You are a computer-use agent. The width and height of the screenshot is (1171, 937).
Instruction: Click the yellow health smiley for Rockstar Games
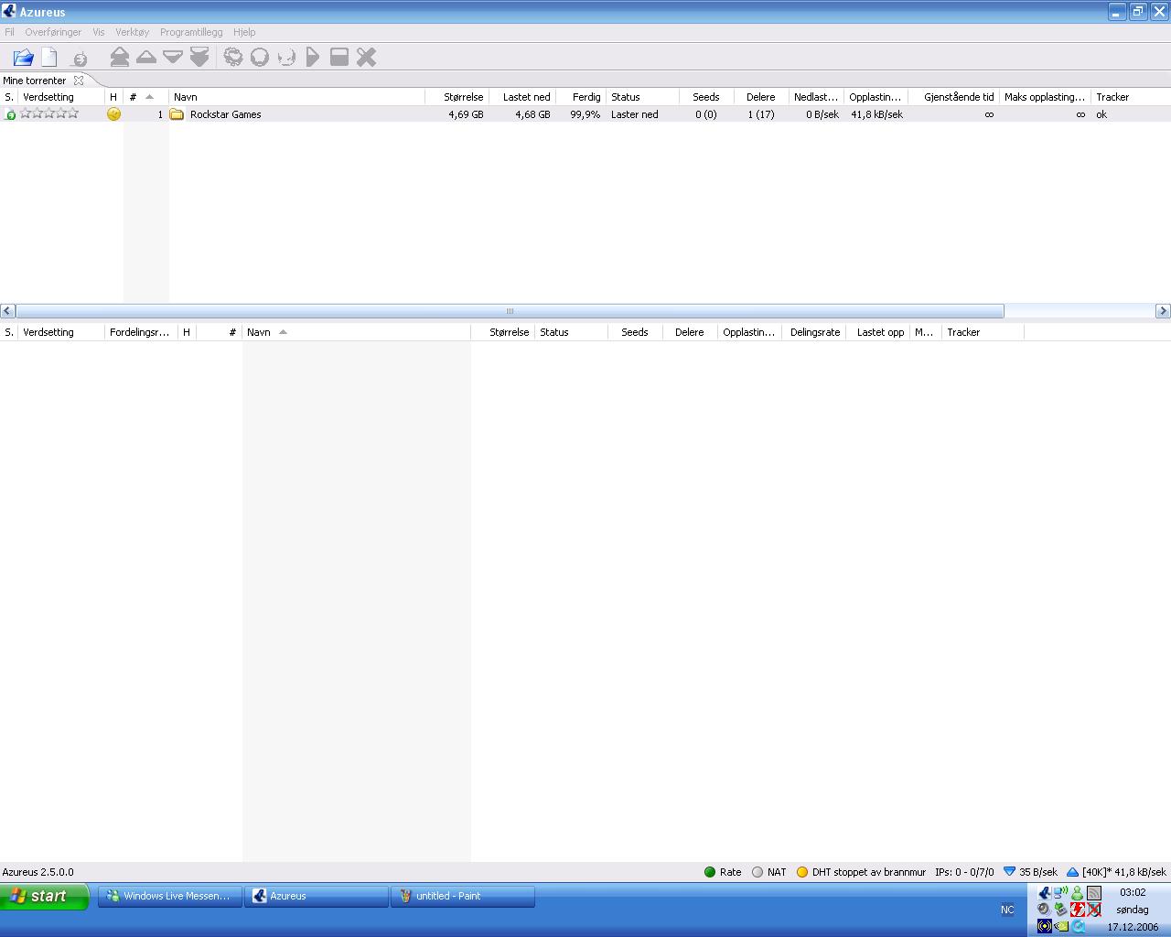(x=113, y=114)
